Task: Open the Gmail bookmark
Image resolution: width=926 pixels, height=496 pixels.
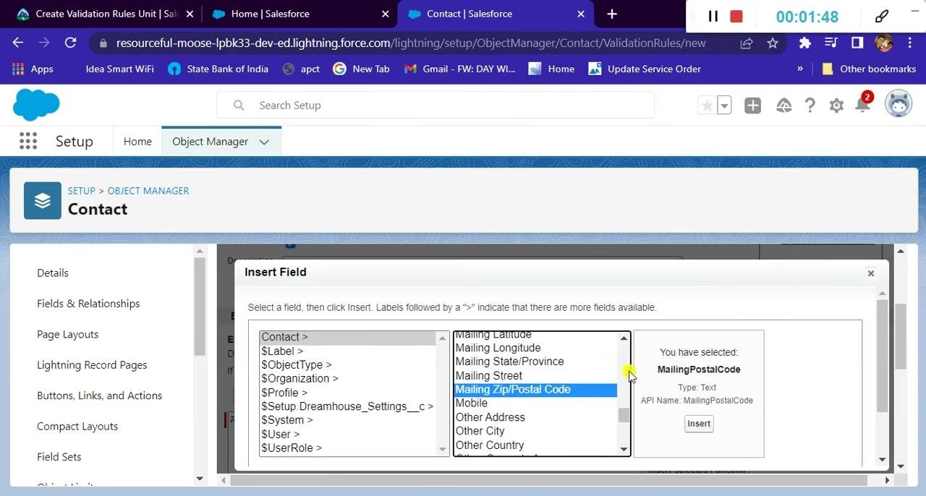Action: (459, 69)
